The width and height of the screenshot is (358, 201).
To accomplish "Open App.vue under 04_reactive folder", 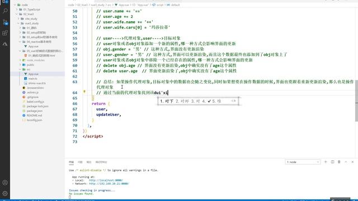I will point(34,46).
